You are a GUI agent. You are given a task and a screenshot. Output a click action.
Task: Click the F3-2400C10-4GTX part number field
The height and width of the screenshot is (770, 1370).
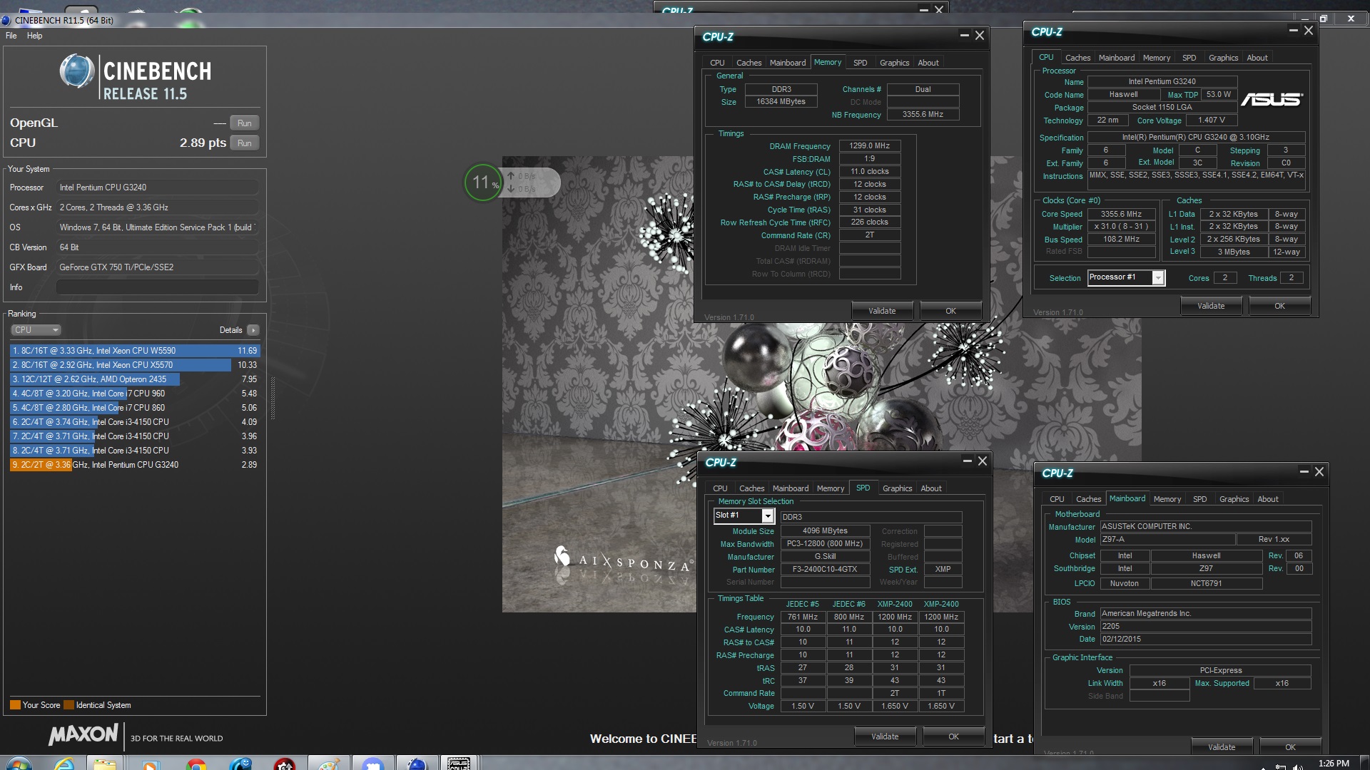(824, 569)
